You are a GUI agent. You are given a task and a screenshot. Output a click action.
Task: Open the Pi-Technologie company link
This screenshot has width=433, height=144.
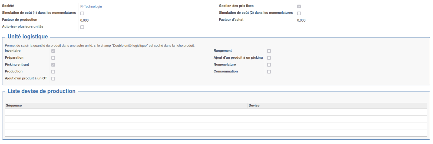pyautogui.click(x=91, y=7)
